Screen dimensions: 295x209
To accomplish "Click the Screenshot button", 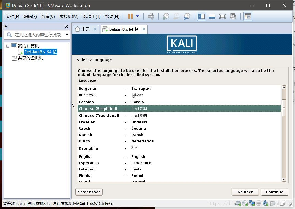I will (x=89, y=192).
